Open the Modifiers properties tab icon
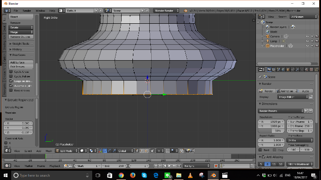 pyautogui.click(x=298, y=70)
